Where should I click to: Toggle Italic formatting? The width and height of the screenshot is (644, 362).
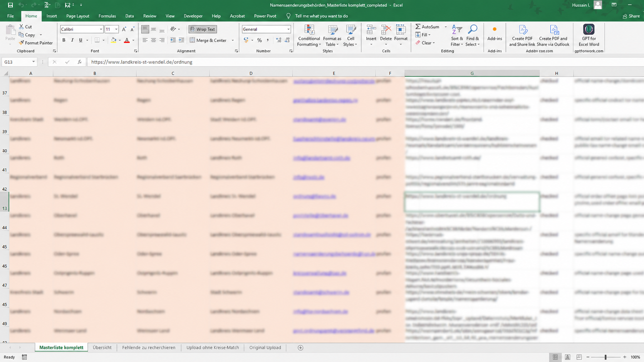(72, 40)
